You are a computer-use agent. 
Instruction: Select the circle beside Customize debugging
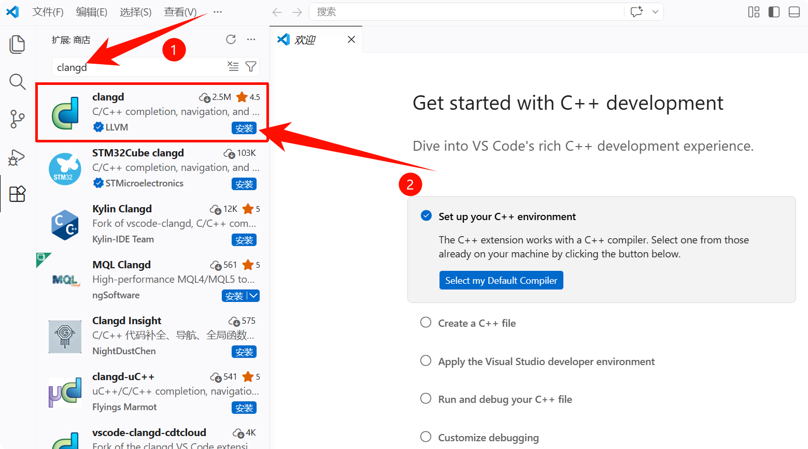click(x=426, y=437)
